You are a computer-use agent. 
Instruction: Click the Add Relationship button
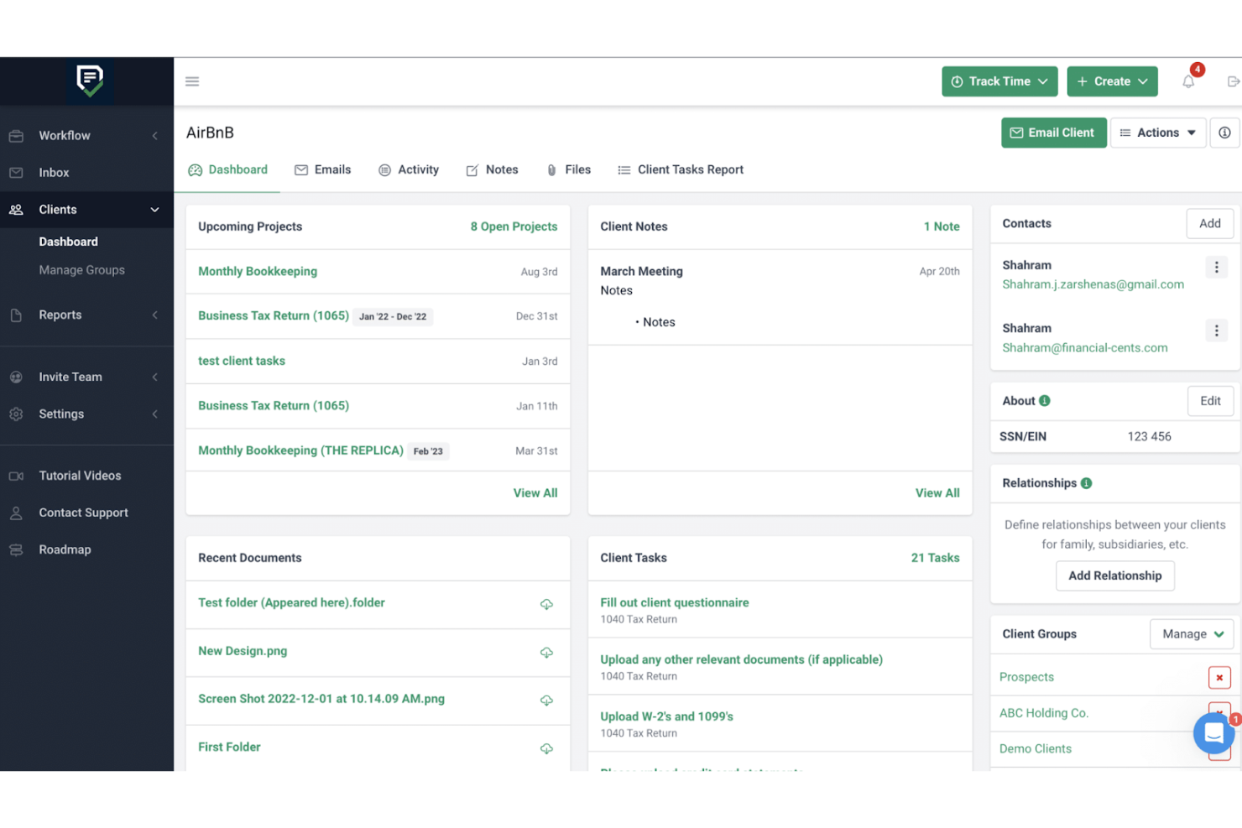(x=1114, y=575)
